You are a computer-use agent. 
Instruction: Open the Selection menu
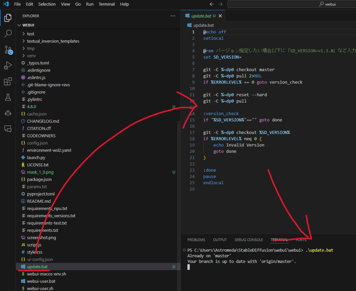pyautogui.click(x=47, y=4)
